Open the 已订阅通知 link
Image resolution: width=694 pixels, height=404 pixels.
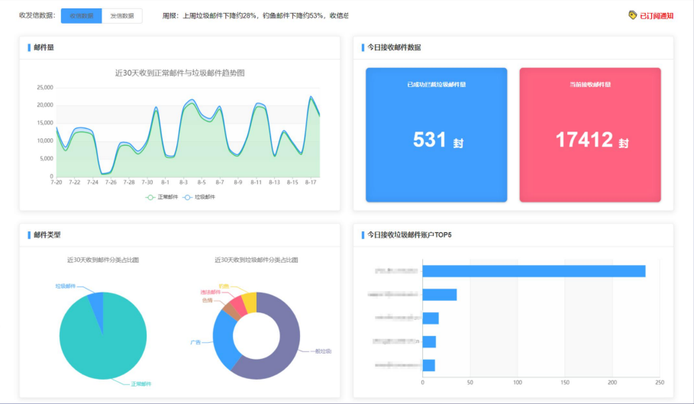657,15
